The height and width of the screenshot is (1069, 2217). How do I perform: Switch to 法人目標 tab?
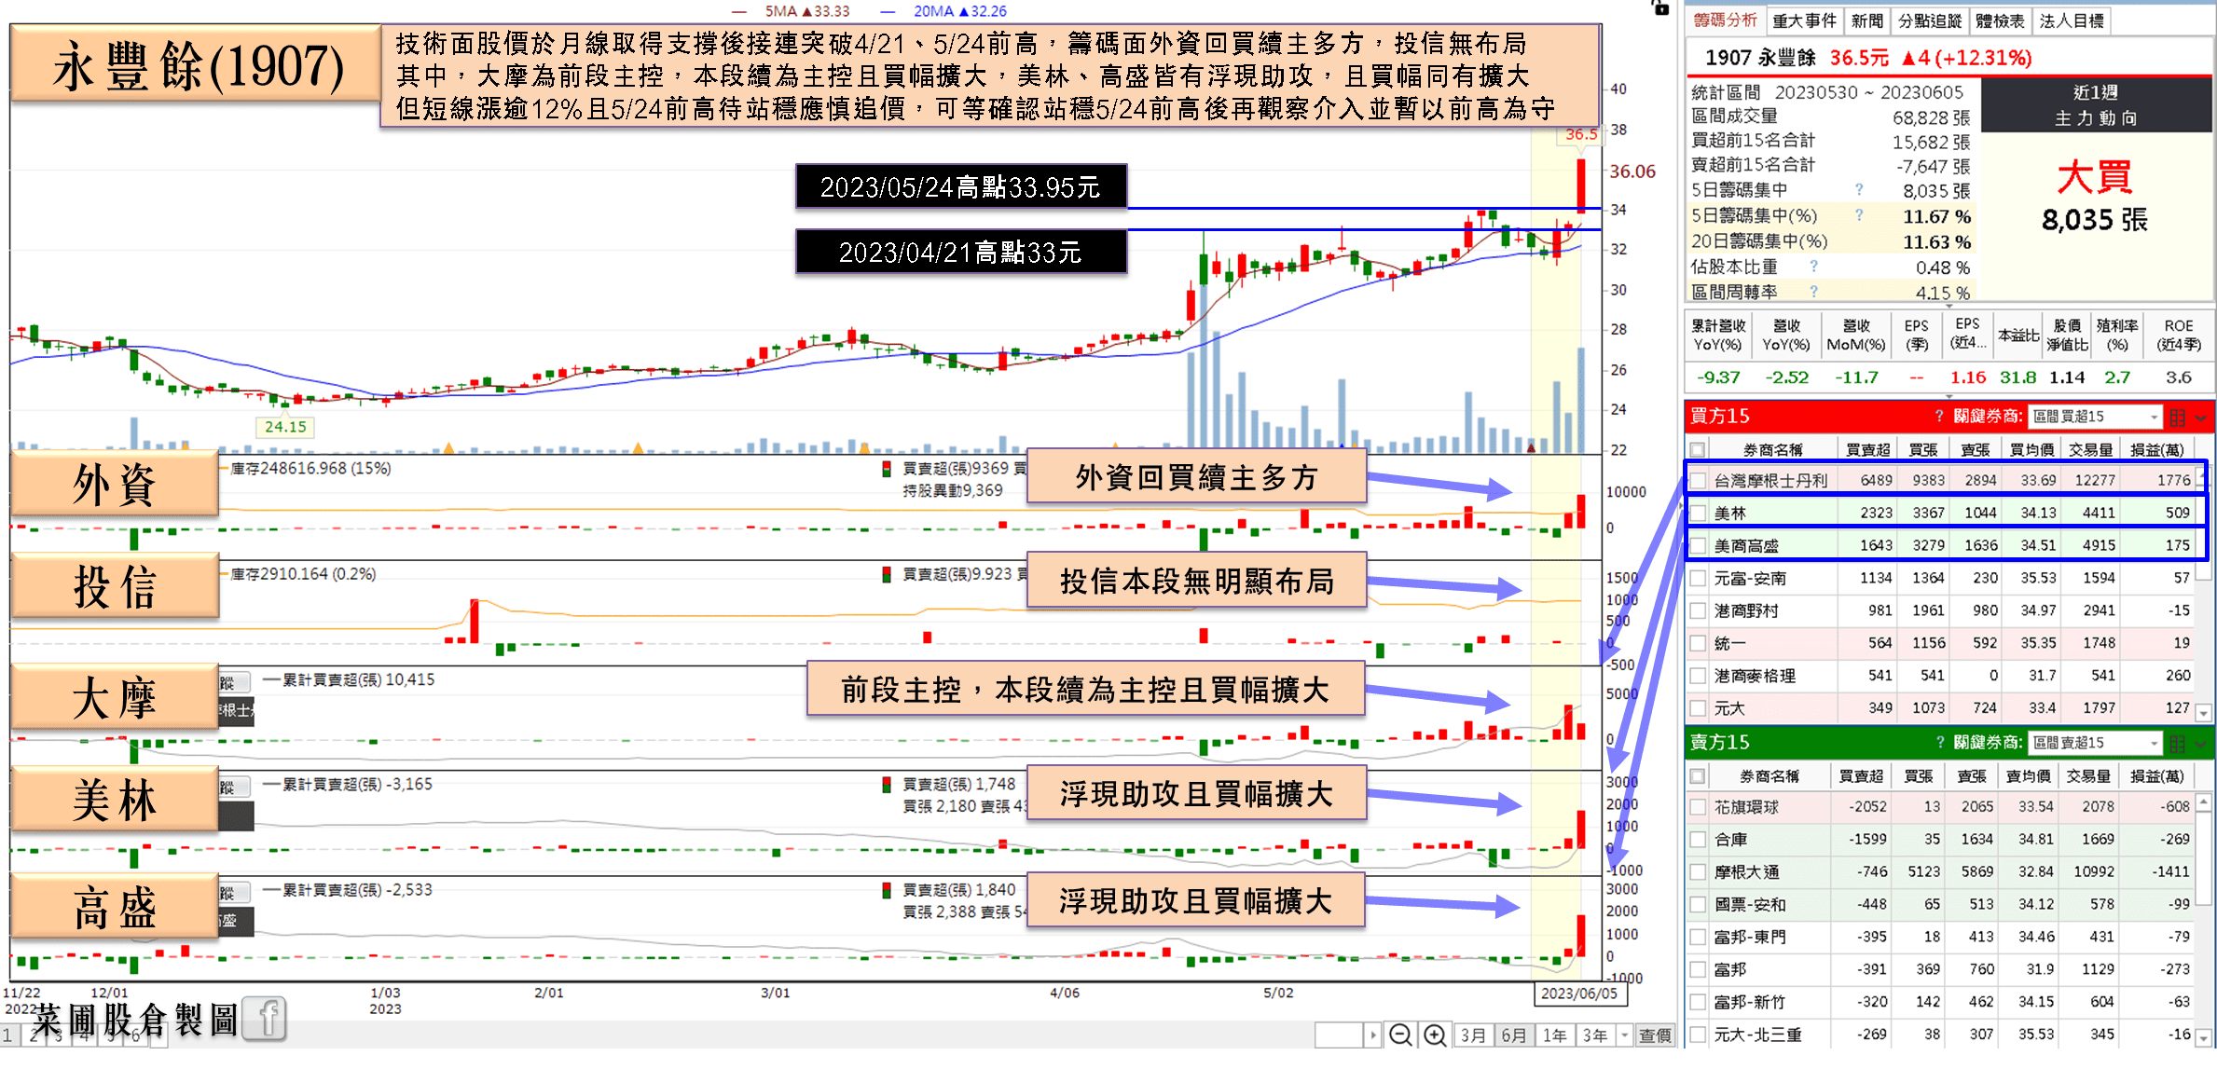(2071, 21)
